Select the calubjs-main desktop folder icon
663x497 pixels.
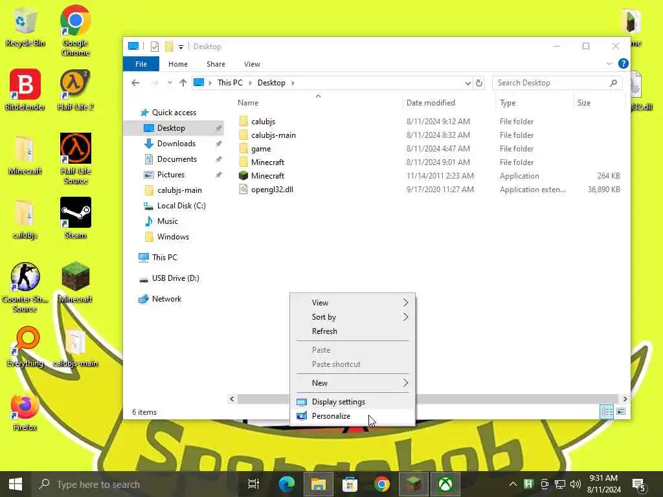(x=75, y=348)
